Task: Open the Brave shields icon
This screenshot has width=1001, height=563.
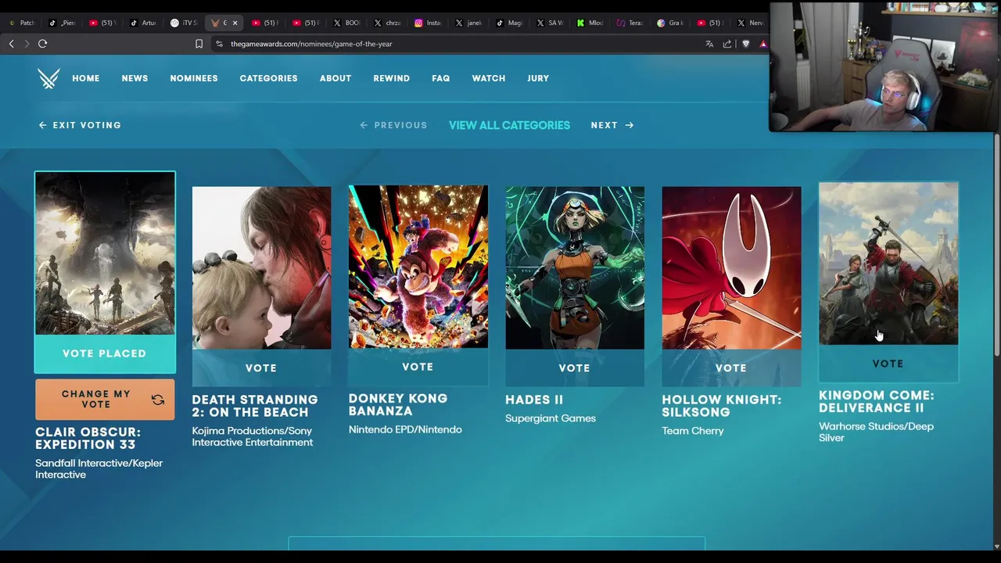Action: 746,44
